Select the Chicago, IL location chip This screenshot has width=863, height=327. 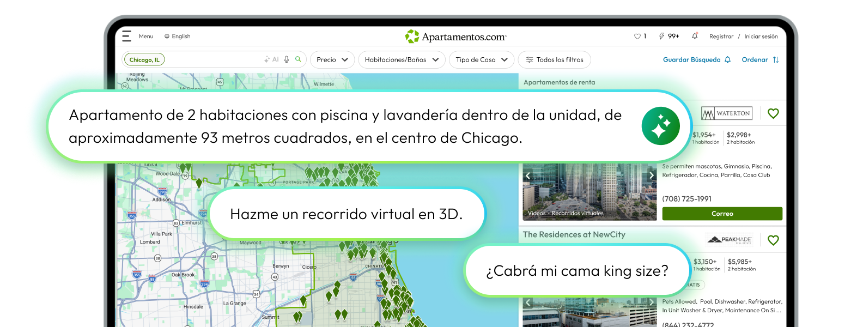(x=144, y=60)
